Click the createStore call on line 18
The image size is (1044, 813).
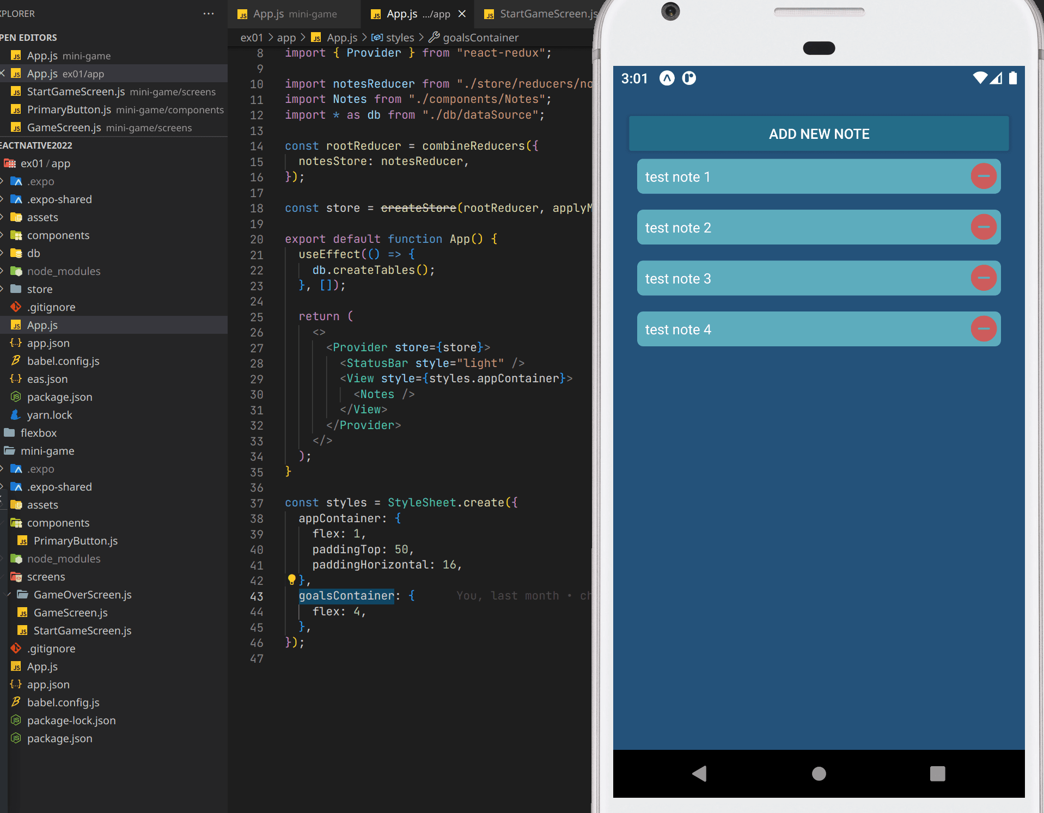click(x=418, y=208)
